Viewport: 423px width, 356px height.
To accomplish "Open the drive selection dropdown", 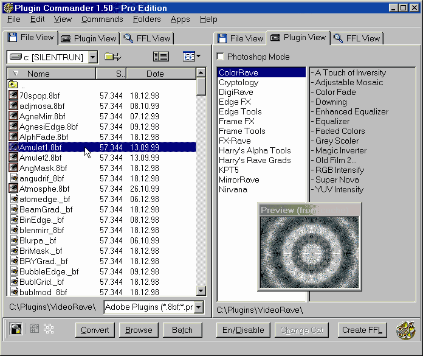I will pos(92,57).
